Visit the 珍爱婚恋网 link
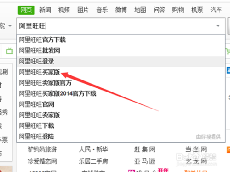230x172 pixels. [x=42, y=161]
